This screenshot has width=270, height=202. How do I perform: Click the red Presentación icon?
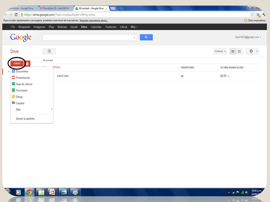tap(13, 77)
